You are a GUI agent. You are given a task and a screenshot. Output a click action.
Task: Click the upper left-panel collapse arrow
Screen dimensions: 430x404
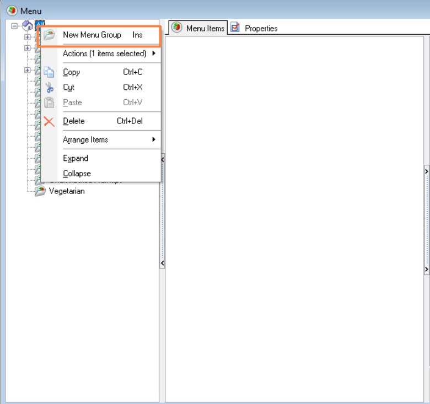pyautogui.click(x=163, y=159)
